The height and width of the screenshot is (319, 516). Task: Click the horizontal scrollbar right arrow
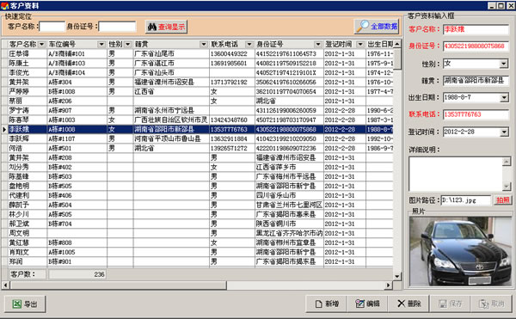click(389, 285)
